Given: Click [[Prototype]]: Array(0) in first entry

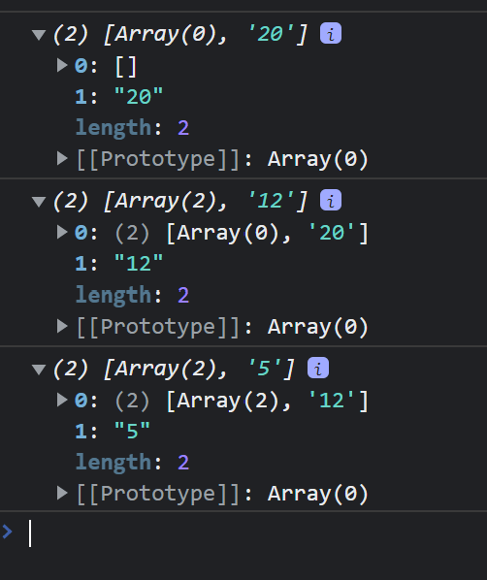Looking at the screenshot, I should pos(222,159).
